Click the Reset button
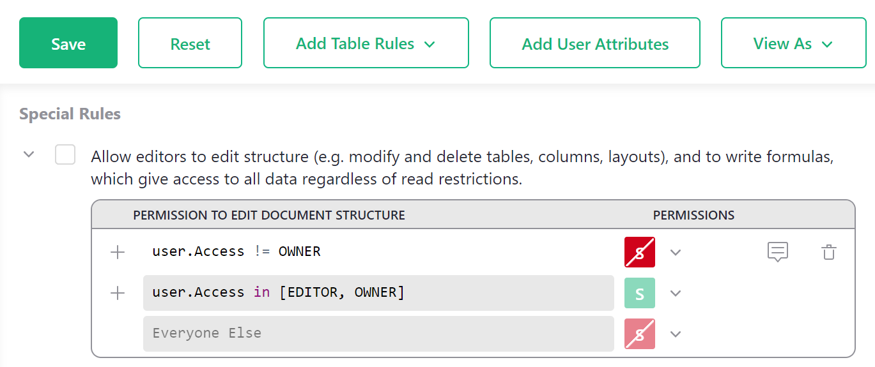Screen dimensions: 875x367 click(x=190, y=43)
